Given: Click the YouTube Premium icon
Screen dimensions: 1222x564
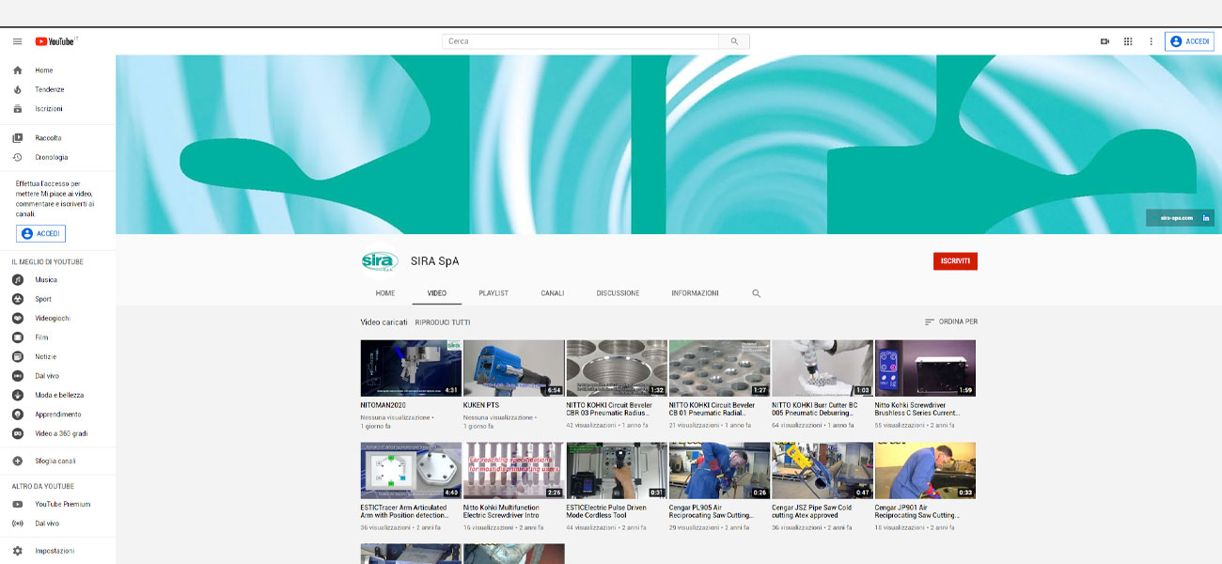Looking at the screenshot, I should [17, 505].
